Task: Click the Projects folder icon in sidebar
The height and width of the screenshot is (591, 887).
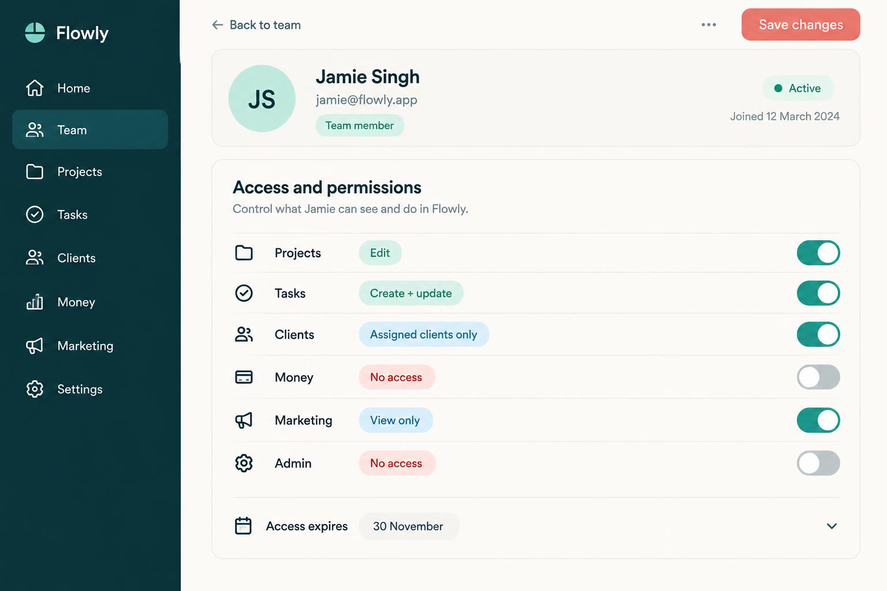Action: click(x=35, y=171)
